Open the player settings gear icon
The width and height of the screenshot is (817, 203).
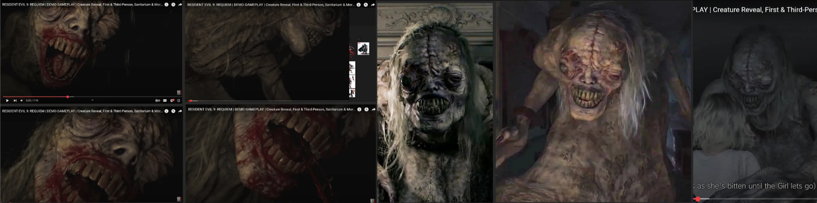click(x=172, y=100)
